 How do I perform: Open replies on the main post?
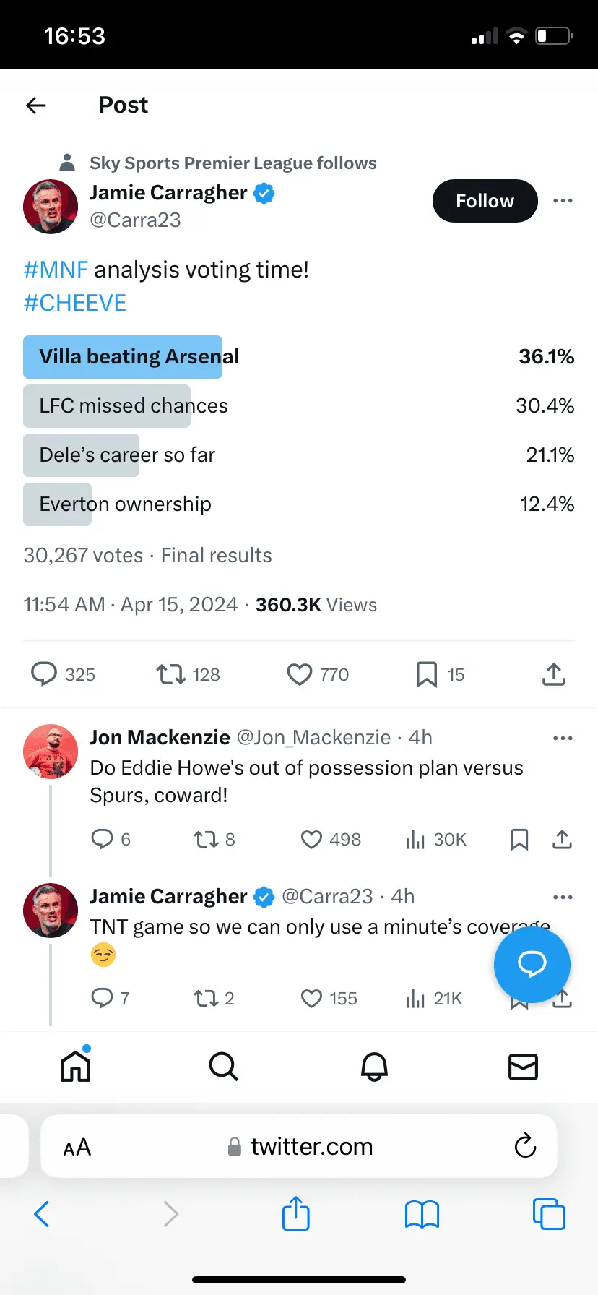pyautogui.click(x=44, y=674)
